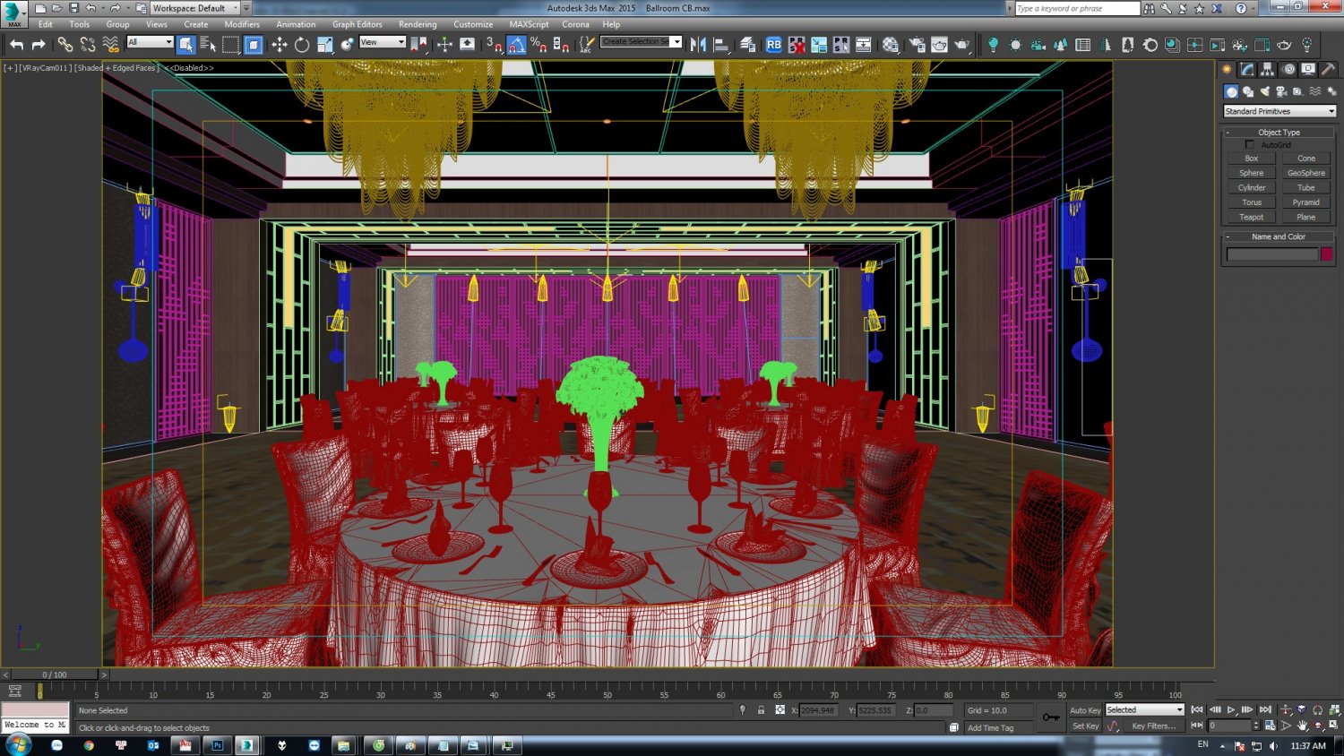The width and height of the screenshot is (1344, 756).
Task: Click the X coordinate input field
Action: click(x=817, y=709)
